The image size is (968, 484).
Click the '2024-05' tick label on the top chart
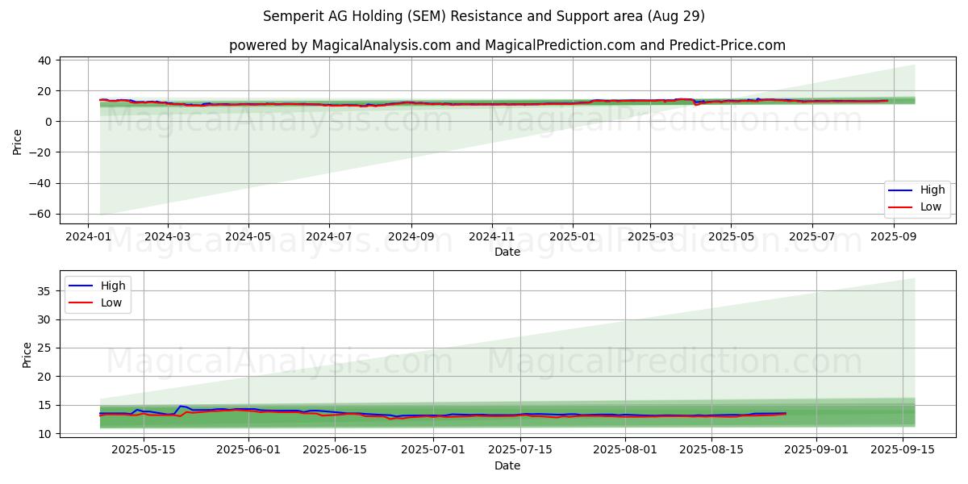pyautogui.click(x=248, y=237)
